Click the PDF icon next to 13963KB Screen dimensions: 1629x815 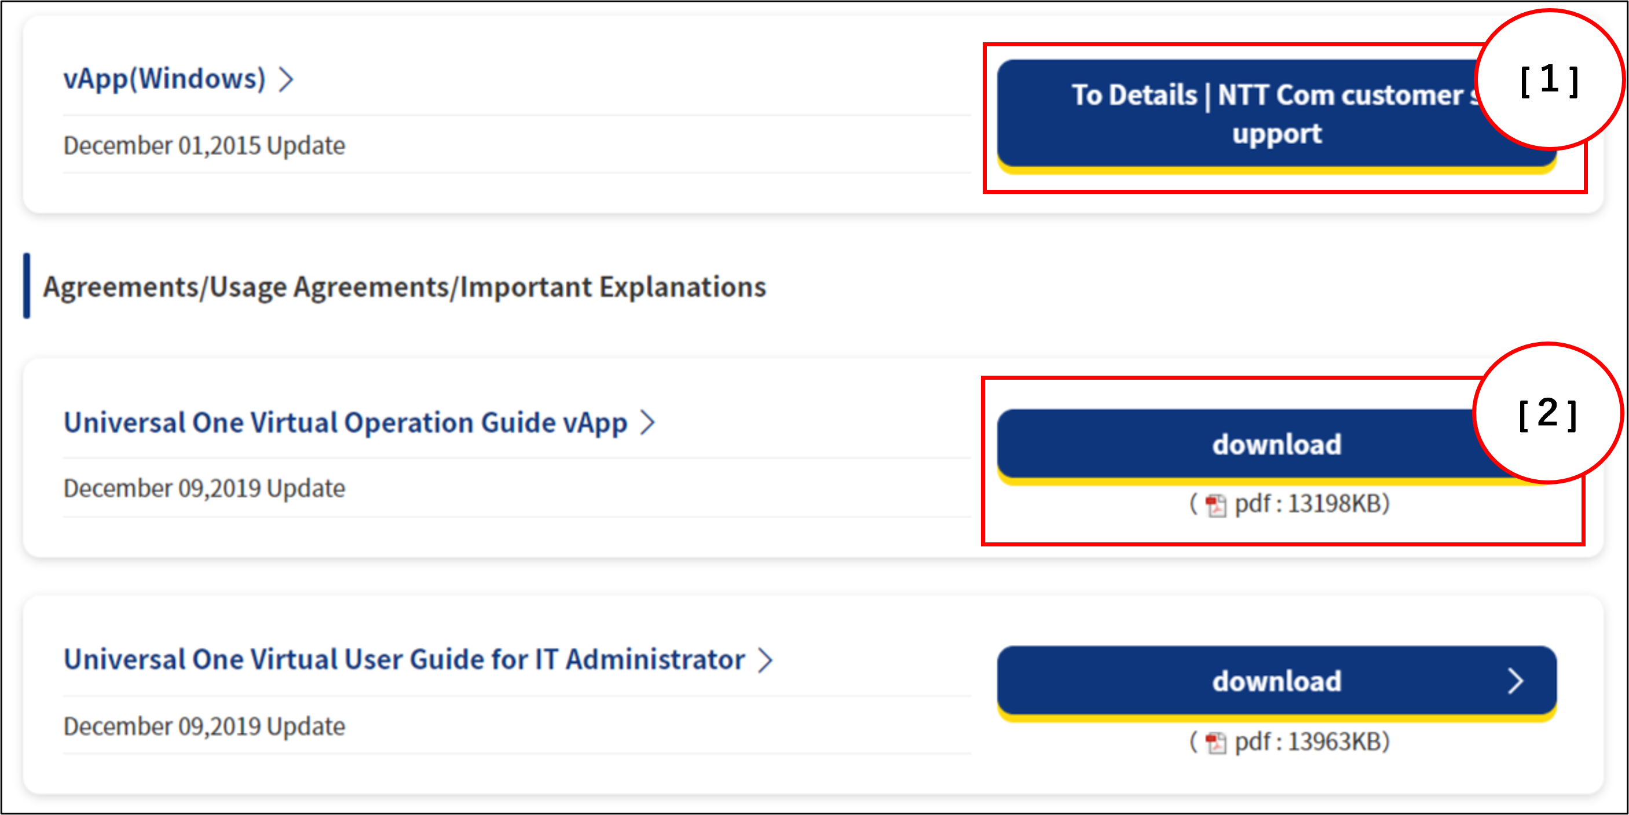[x=1216, y=742]
